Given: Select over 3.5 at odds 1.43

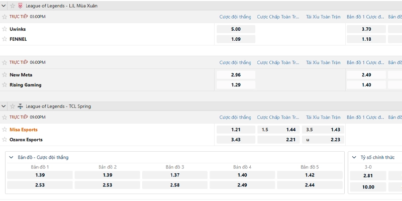Looking at the screenshot, I should click(x=323, y=130).
